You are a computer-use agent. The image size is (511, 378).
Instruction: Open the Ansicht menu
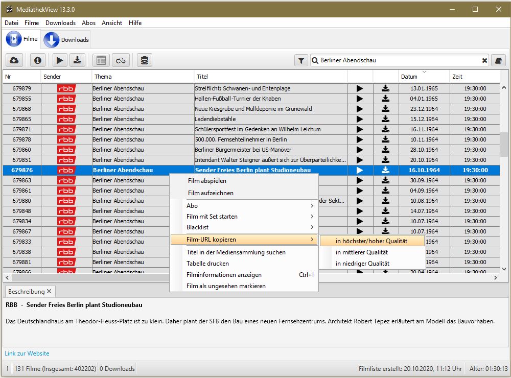tap(112, 23)
